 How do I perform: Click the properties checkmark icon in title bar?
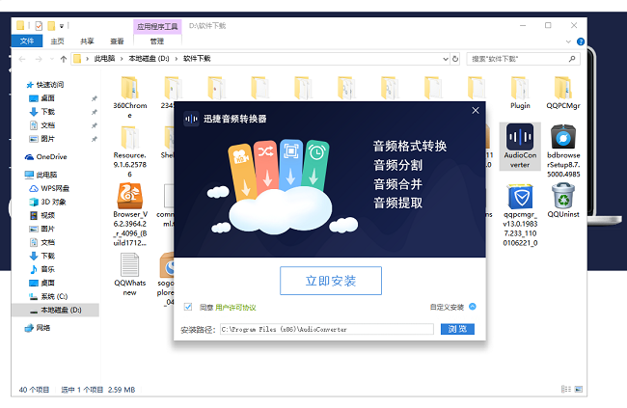click(39, 26)
